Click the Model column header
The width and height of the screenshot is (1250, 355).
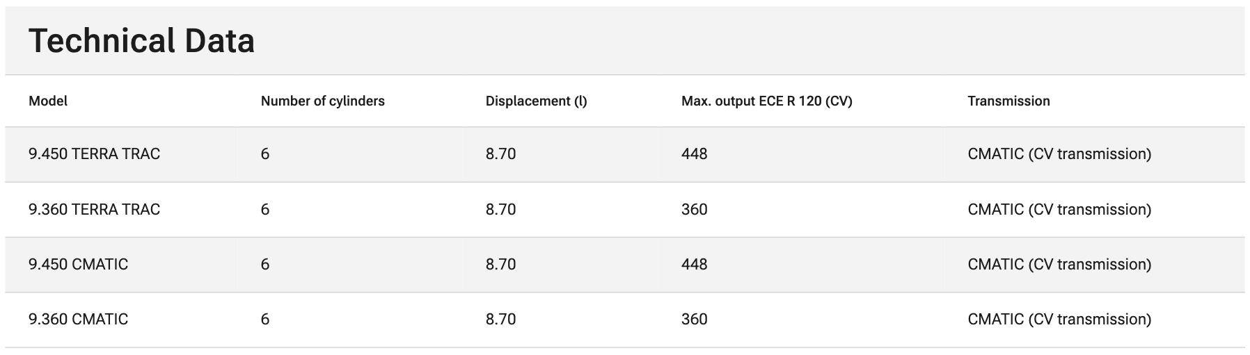click(x=48, y=101)
